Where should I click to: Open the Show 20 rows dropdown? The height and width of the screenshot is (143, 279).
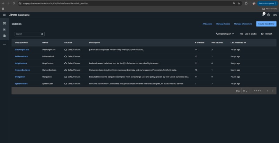click(245, 91)
